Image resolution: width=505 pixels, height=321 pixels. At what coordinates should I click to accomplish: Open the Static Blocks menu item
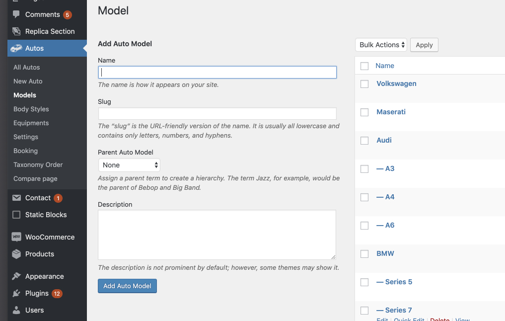[x=47, y=215]
